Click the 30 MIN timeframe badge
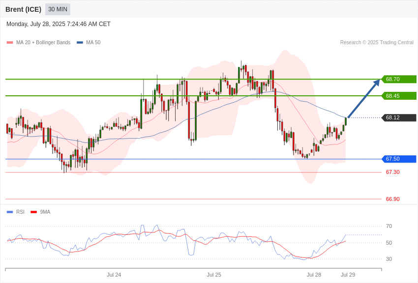The width and height of the screenshot is (418, 283). (58, 9)
